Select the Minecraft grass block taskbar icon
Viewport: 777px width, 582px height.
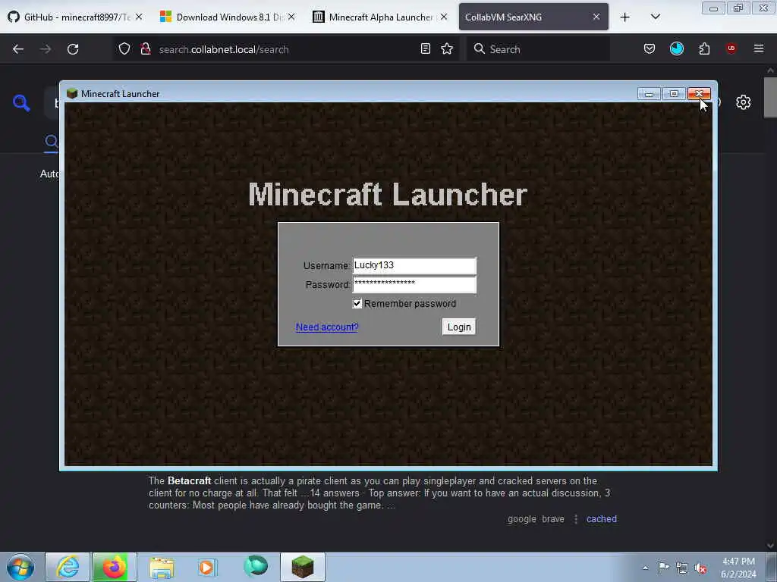(x=302, y=567)
